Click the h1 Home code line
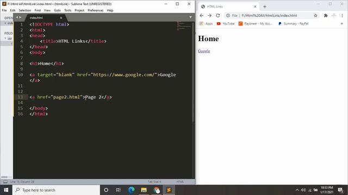 (x=47, y=63)
